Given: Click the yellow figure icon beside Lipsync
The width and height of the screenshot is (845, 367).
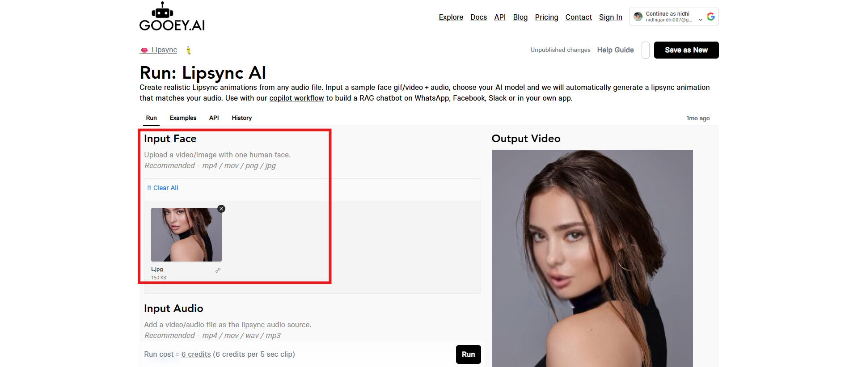Looking at the screenshot, I should [x=189, y=50].
